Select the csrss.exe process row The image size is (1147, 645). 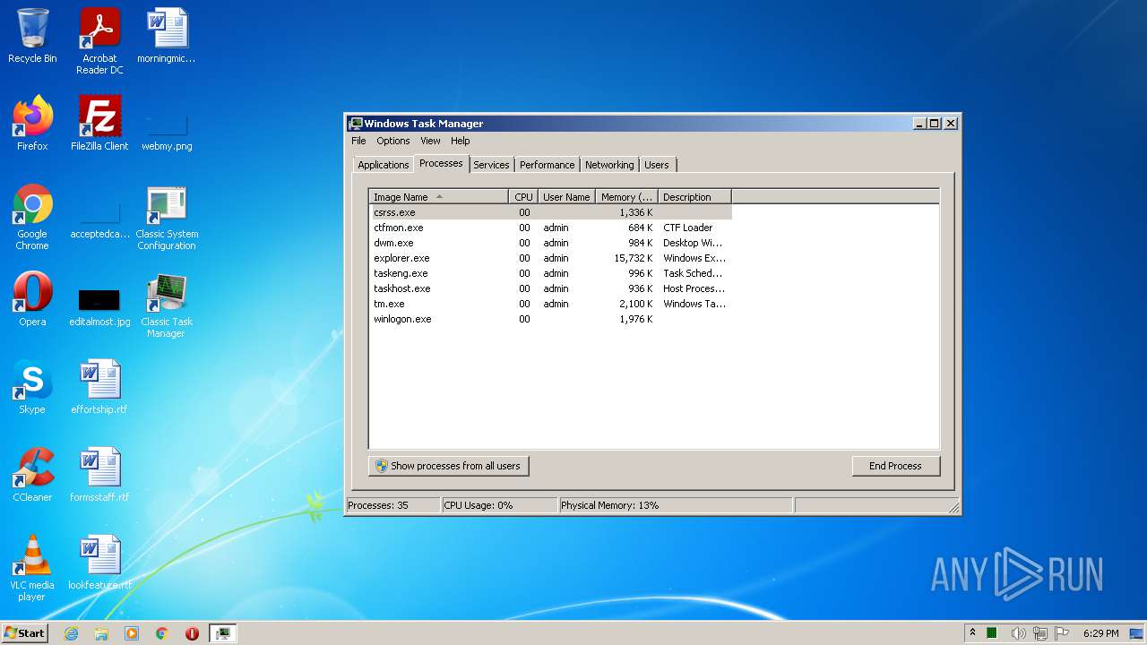click(x=550, y=212)
